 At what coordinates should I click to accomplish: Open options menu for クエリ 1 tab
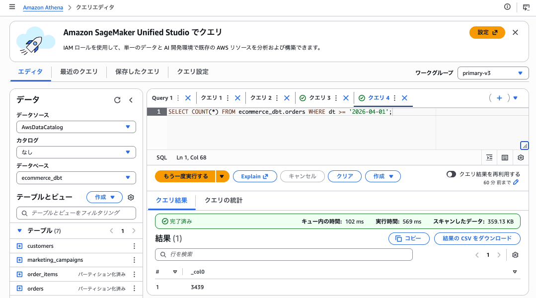click(228, 98)
